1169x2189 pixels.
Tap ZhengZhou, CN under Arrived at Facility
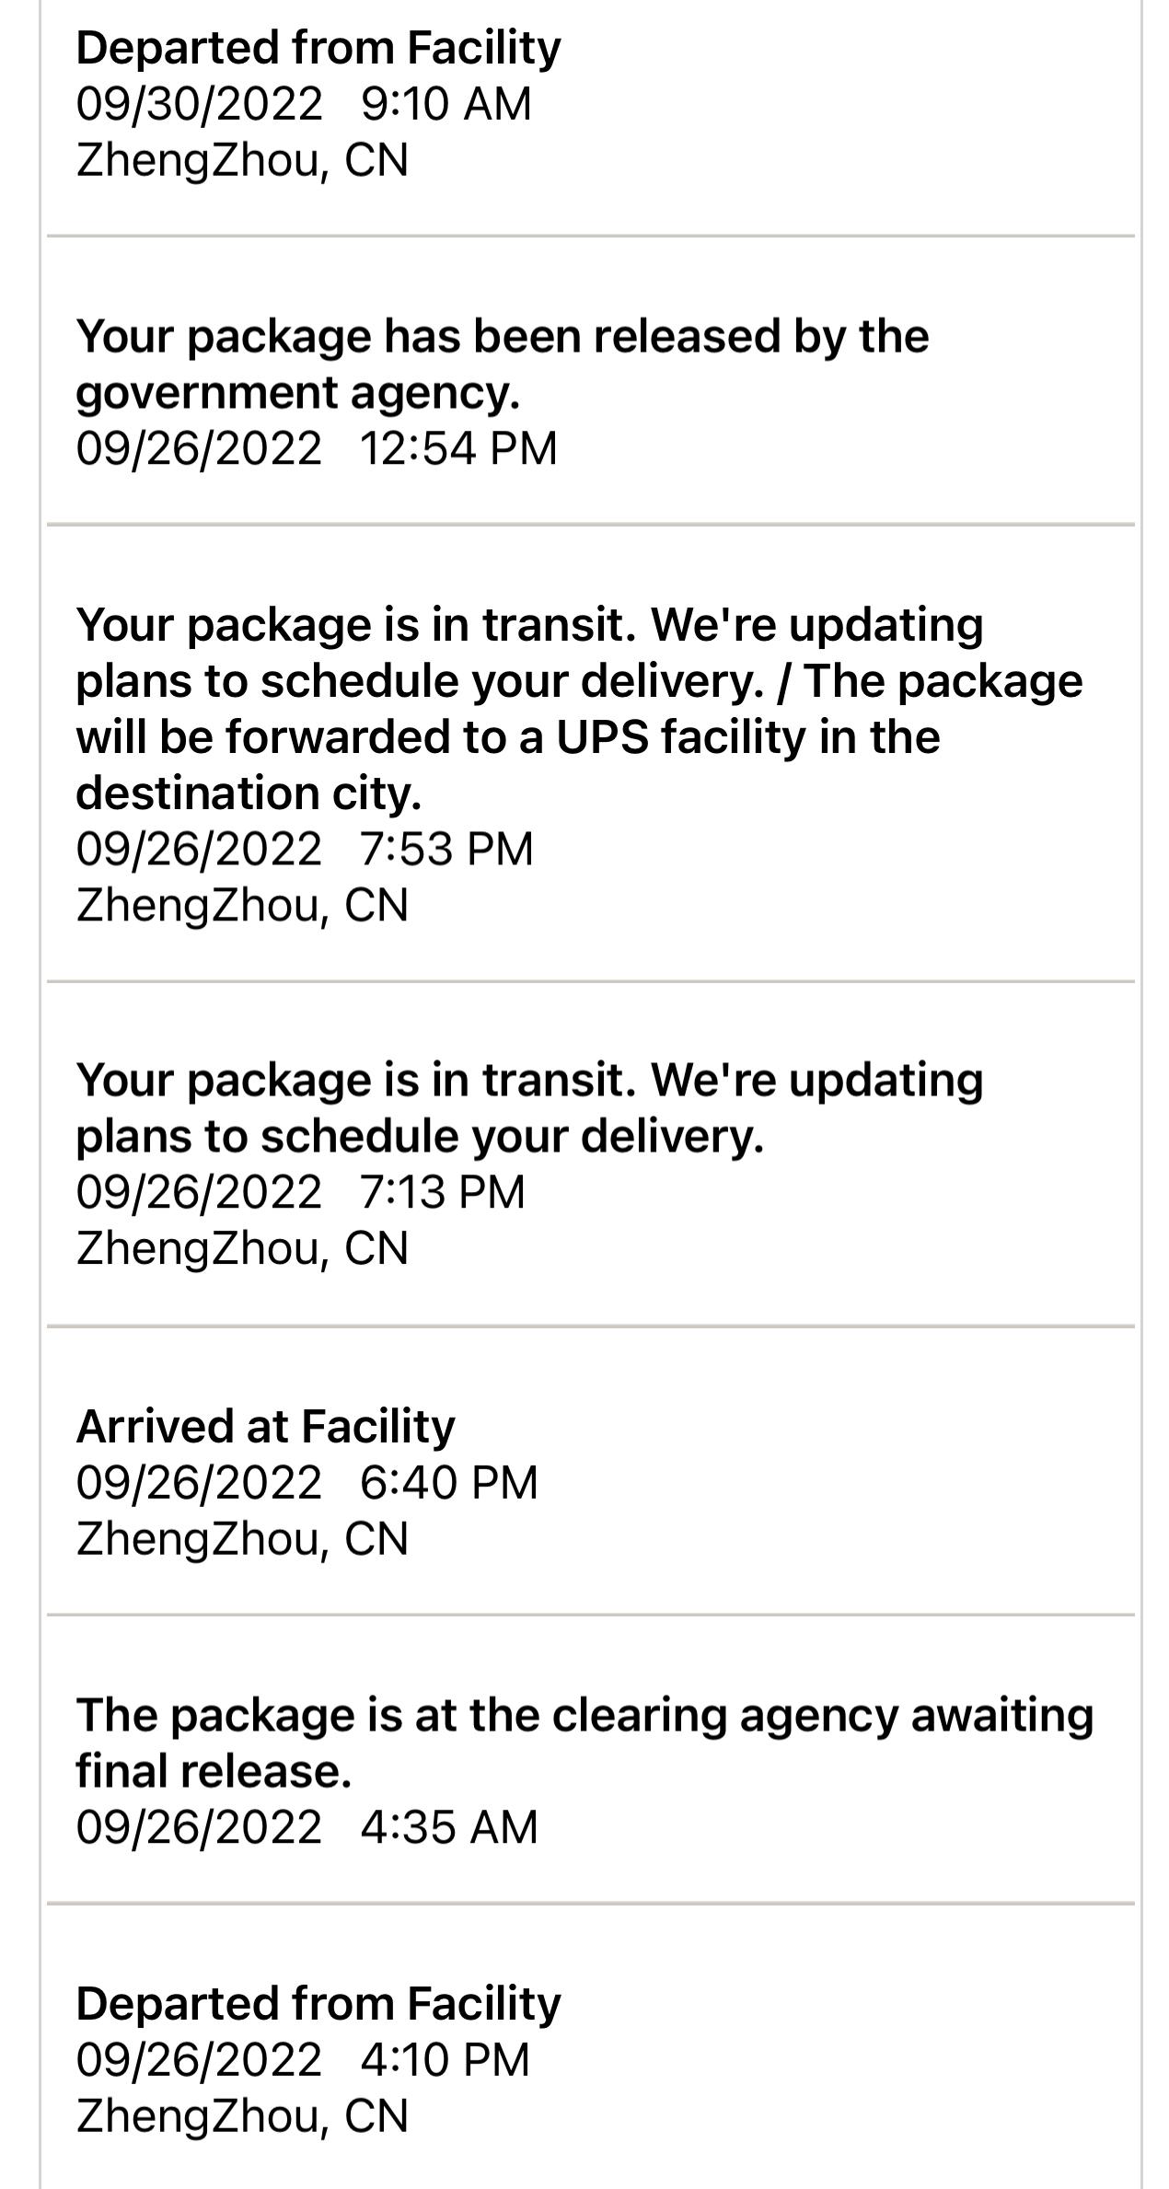click(241, 1539)
